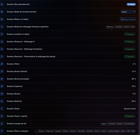Click the wrench icon for Doudou (Filtre)
Viewport: 140px width, 135px height.
point(2,64)
